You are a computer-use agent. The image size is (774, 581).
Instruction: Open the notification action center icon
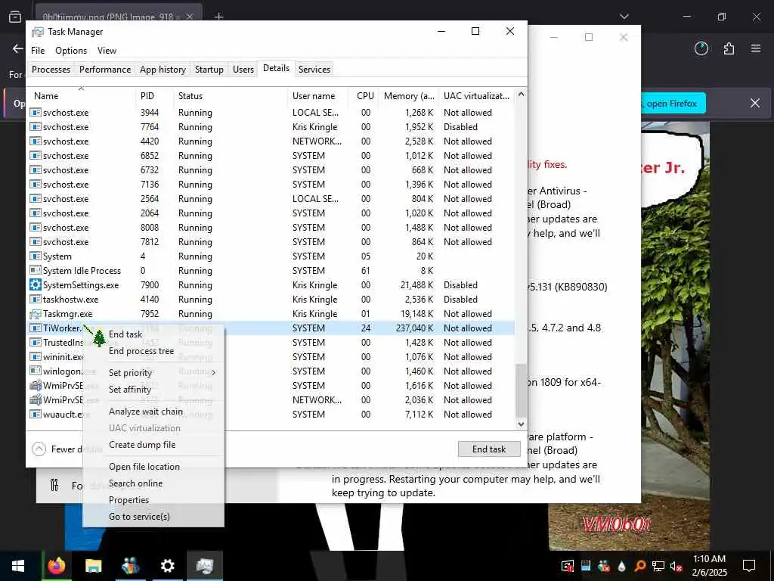point(749,566)
